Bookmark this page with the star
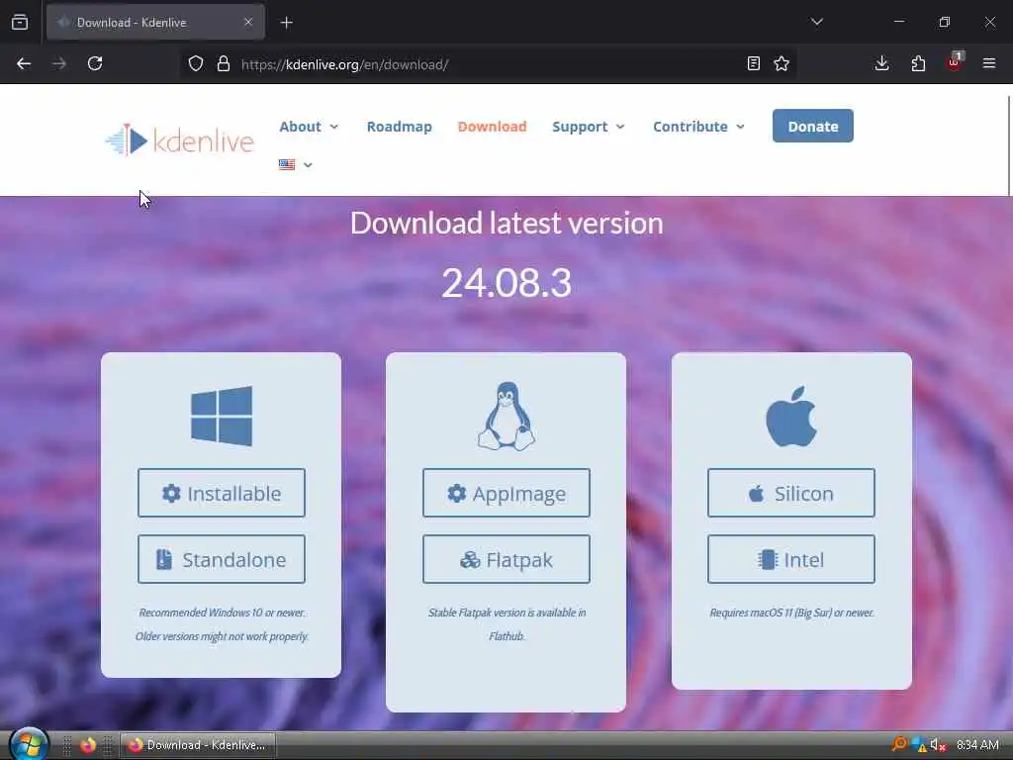 782,63
